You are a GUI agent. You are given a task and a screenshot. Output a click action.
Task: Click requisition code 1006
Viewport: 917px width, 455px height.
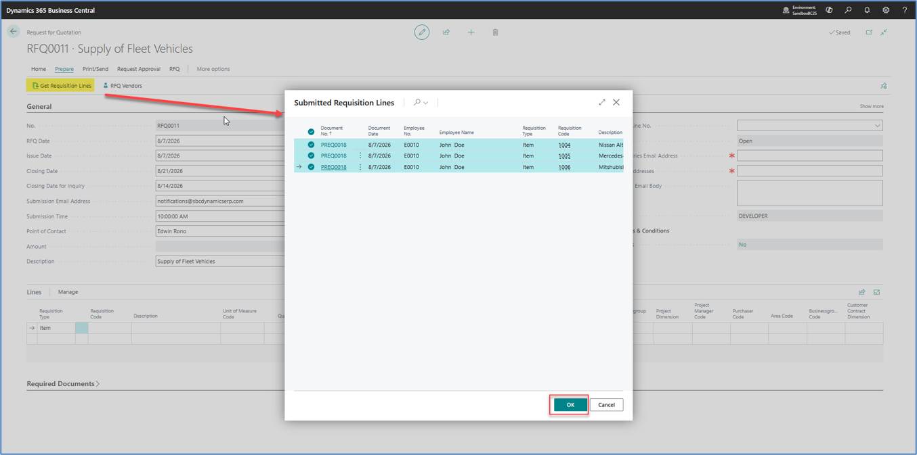(564, 167)
